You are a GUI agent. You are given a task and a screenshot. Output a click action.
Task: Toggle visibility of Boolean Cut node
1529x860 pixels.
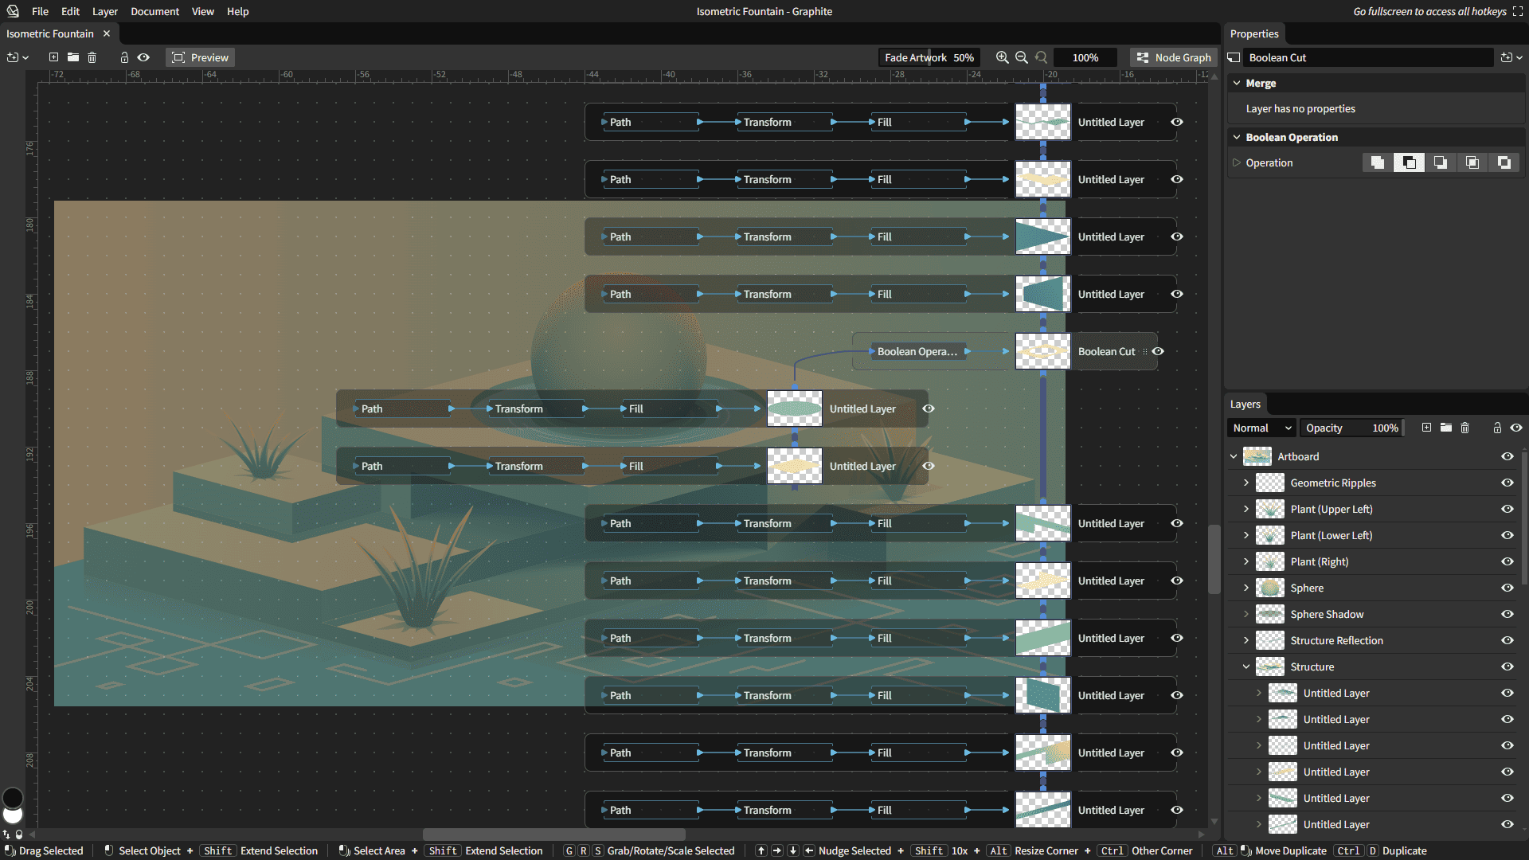1158,351
